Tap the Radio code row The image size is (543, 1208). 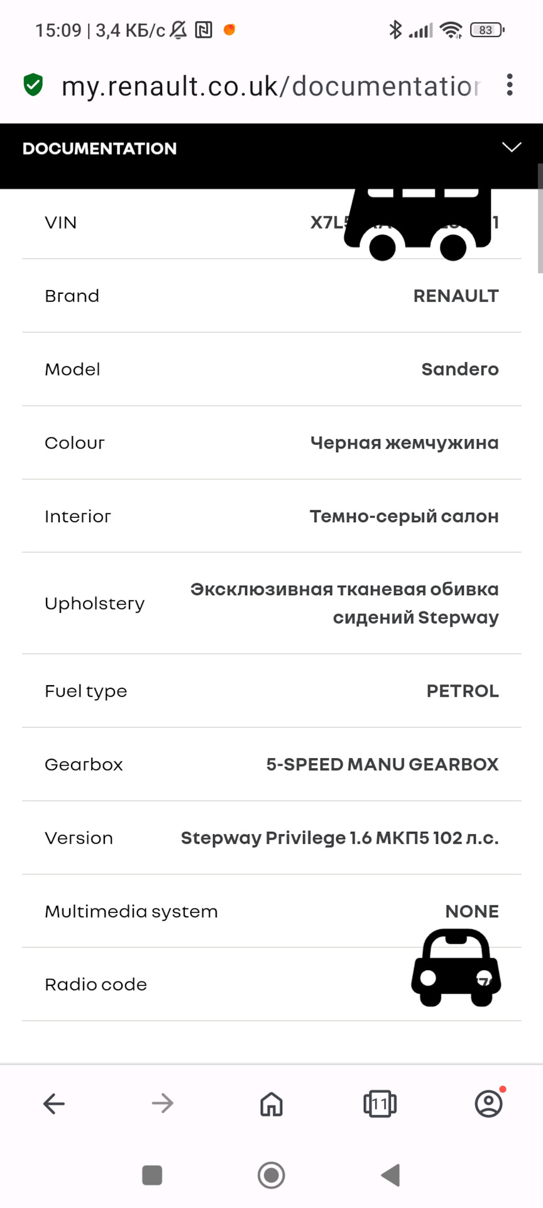pos(271,985)
